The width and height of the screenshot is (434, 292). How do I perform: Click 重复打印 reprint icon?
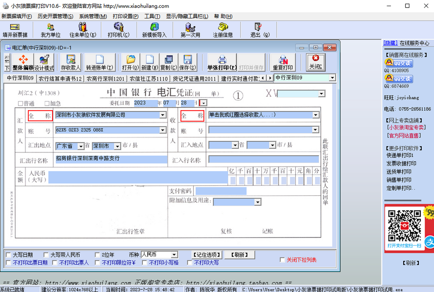[x=283, y=63]
